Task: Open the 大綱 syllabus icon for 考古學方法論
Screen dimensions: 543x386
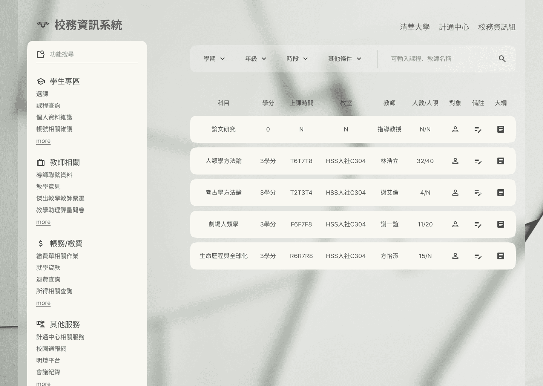Action: point(501,193)
